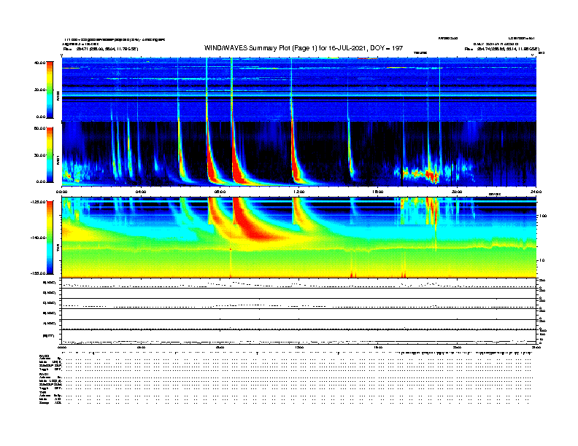The image size is (578, 446).
Task: Click the 30.00 label on RAD1 scale
Action: tap(39, 155)
